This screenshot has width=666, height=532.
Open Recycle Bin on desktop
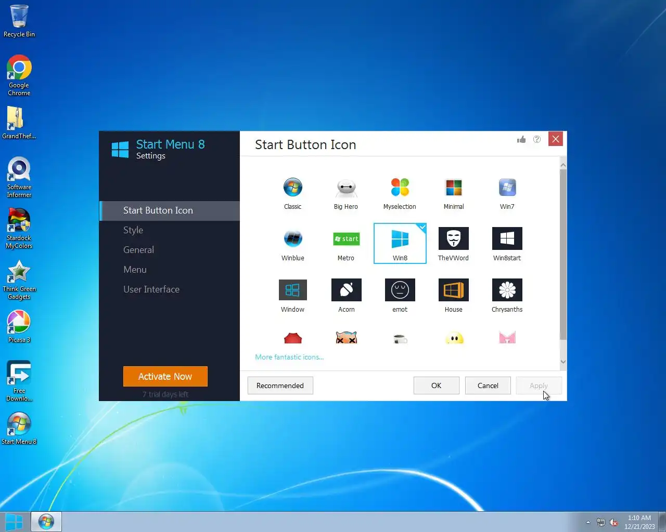click(x=19, y=21)
